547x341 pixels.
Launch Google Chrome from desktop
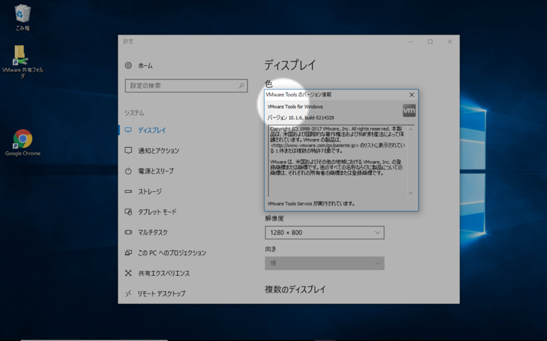point(23,143)
